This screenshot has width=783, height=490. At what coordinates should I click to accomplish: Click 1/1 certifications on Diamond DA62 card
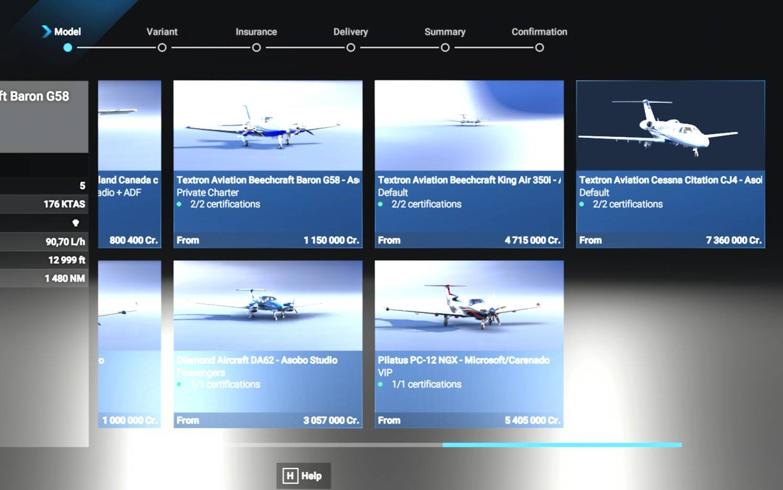click(x=225, y=384)
